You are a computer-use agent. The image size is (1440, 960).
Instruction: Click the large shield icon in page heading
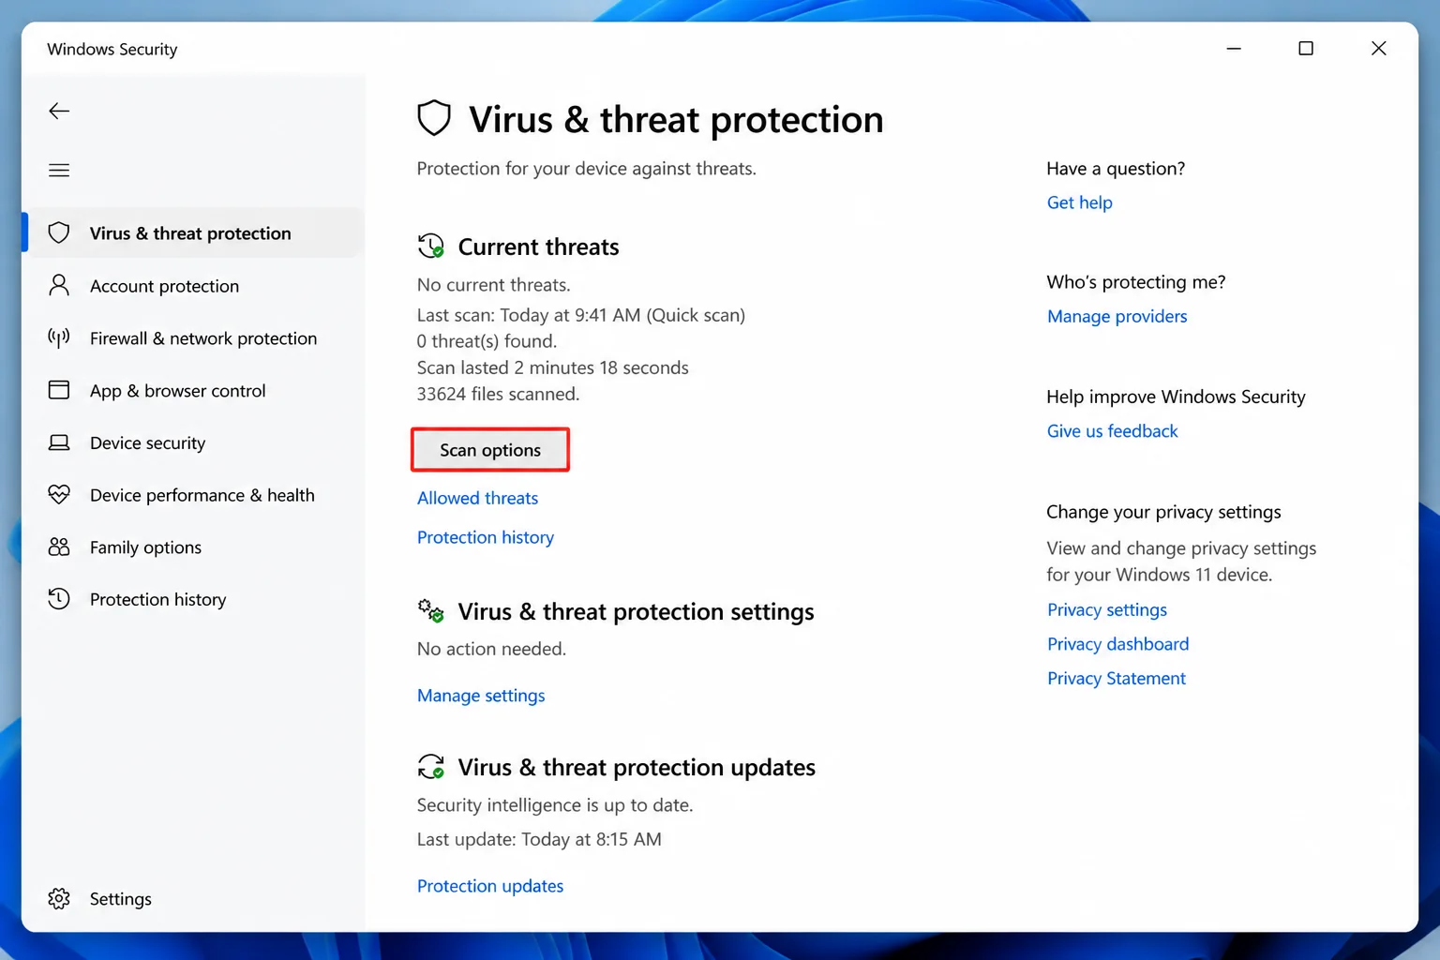pos(434,119)
